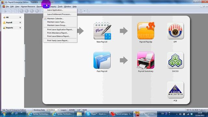
Task: Click the last record navigation toolbar button
Action: tap(37, 11)
